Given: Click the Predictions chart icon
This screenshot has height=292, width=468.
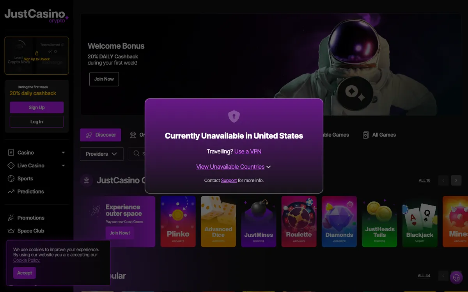Looking at the screenshot, I should (11, 192).
